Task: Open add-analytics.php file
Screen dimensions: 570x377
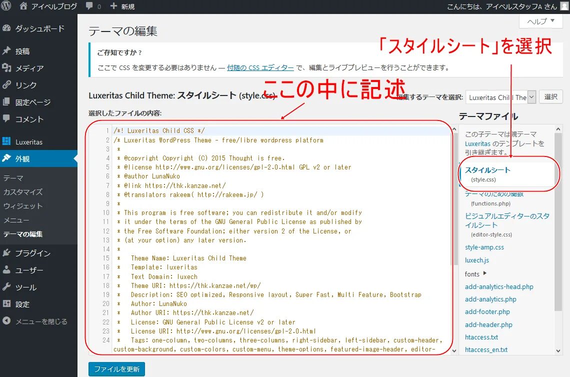Action: click(490, 299)
